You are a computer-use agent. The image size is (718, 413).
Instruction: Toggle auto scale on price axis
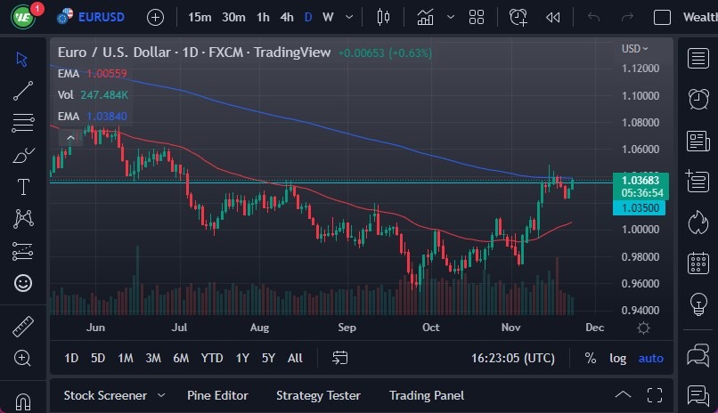pyautogui.click(x=651, y=358)
